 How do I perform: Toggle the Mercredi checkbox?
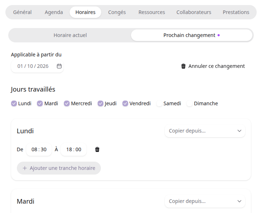(67, 103)
